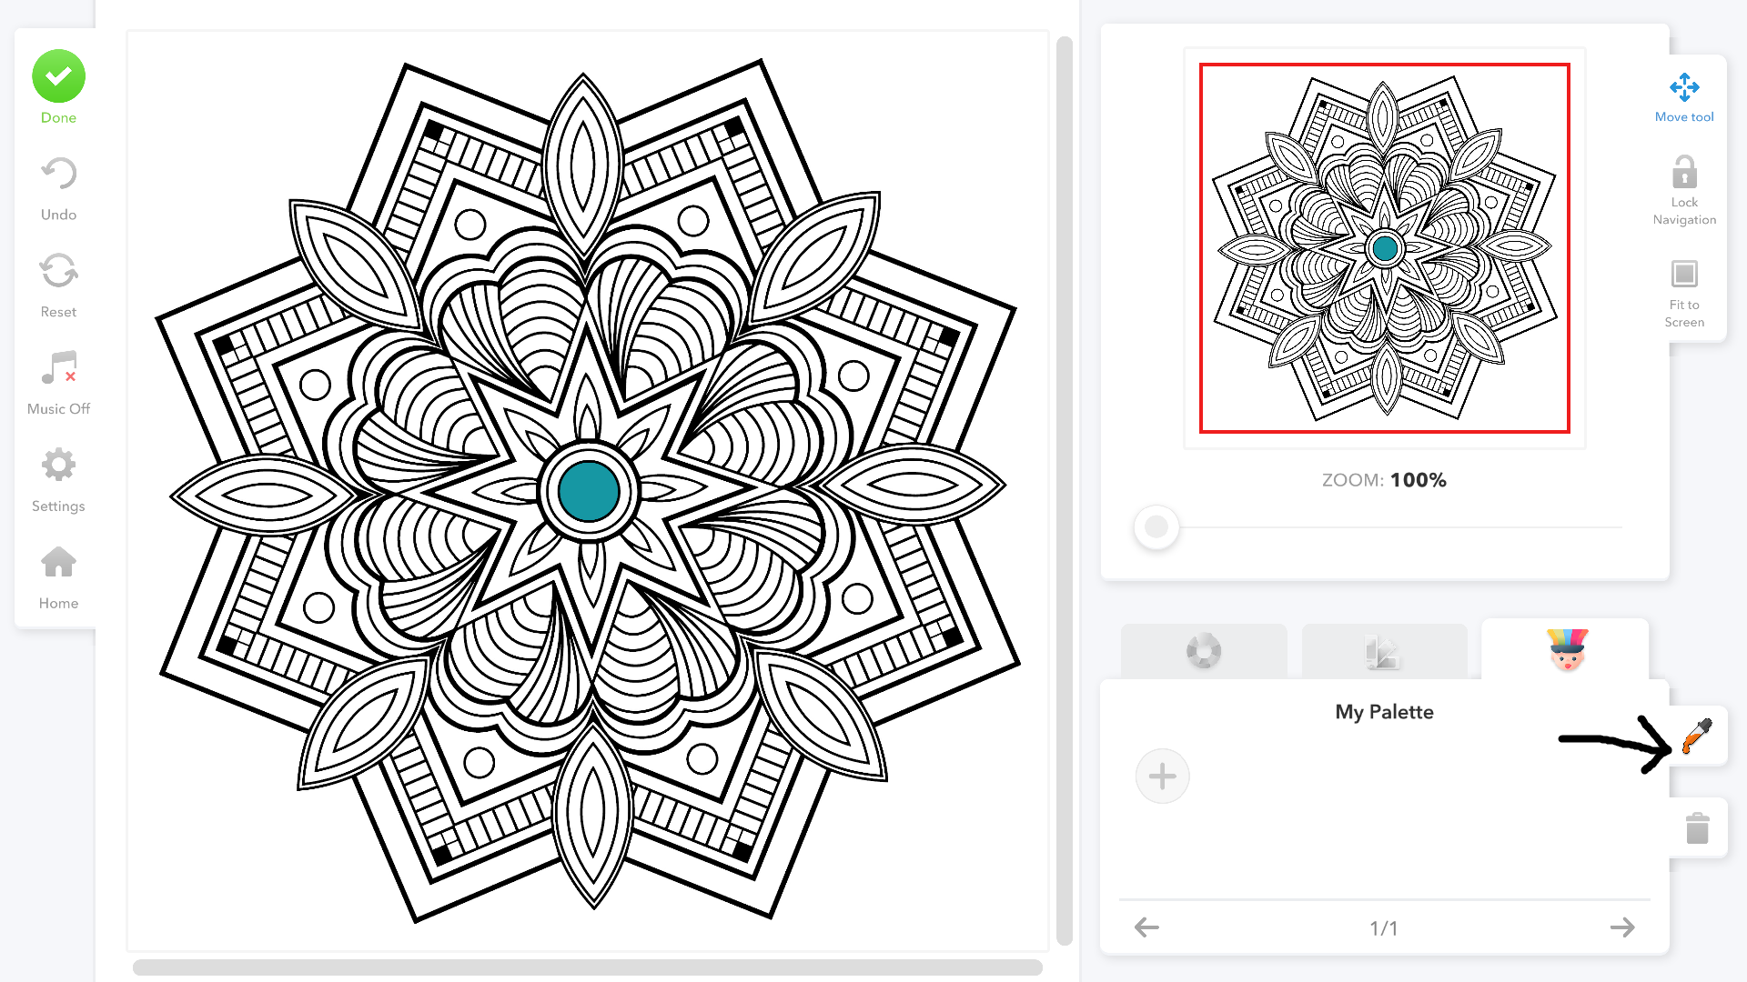The height and width of the screenshot is (982, 1747).
Task: Click the trash can delete icon
Action: click(1697, 828)
